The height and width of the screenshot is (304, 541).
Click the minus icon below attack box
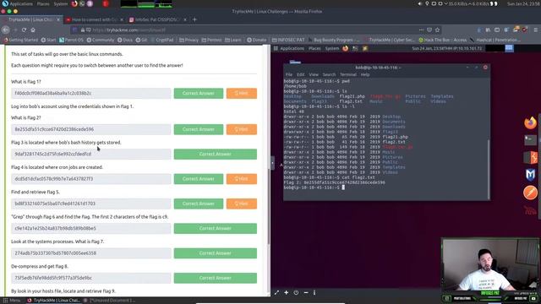(306, 293)
